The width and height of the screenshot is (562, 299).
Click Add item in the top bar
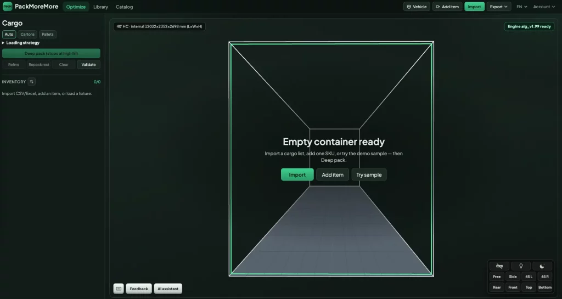447,7
